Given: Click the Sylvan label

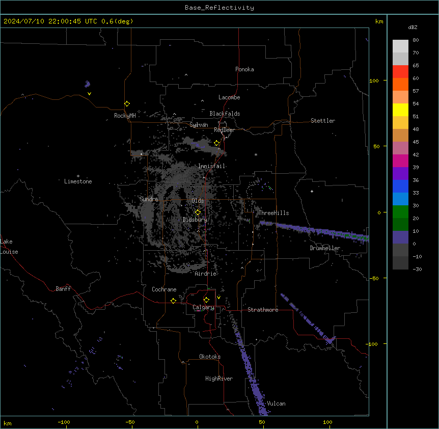Looking at the screenshot, I should [199, 125].
